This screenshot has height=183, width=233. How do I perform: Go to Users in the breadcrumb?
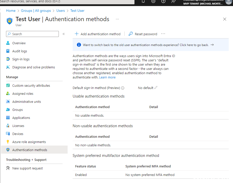point(61,11)
